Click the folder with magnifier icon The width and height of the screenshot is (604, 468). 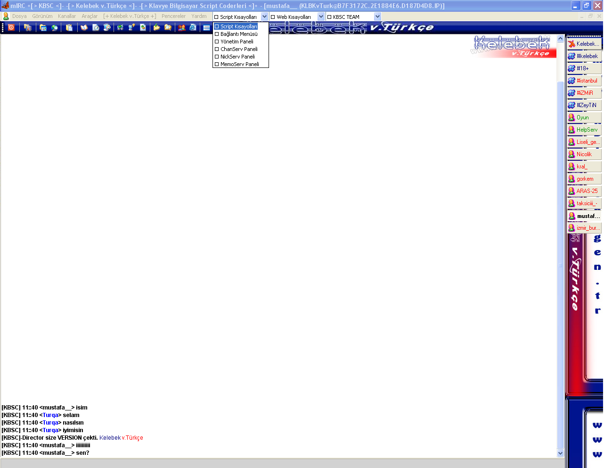click(x=168, y=27)
